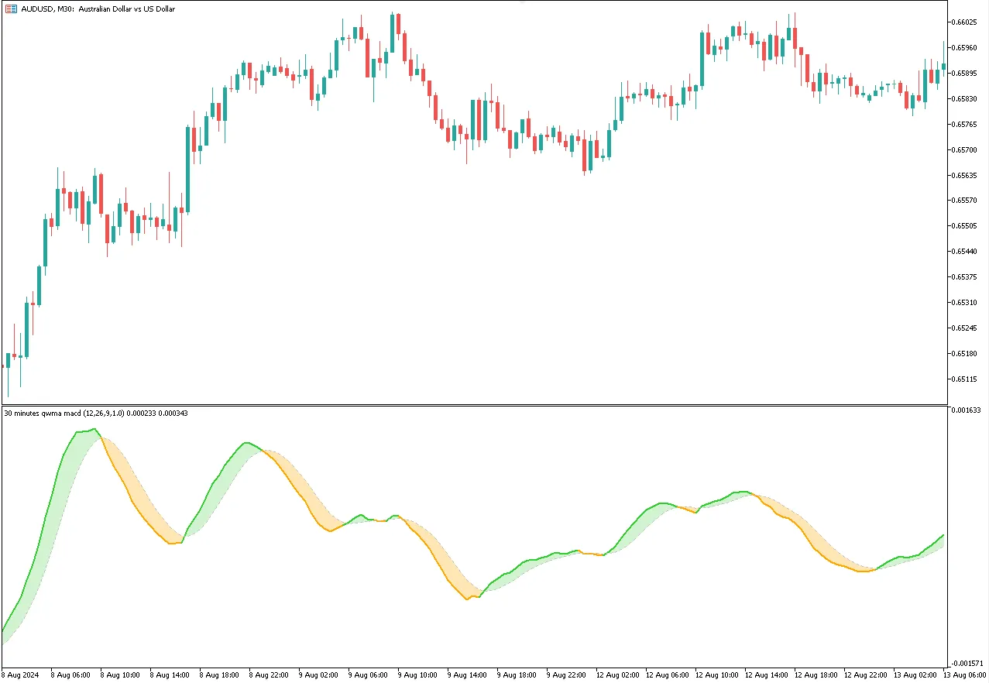Click price level 0.66025 on the scale
Screen dimensions: 989x683
click(966, 22)
